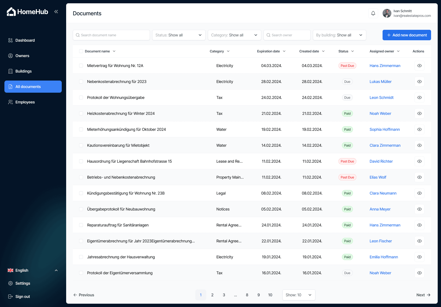The image size is (441, 307).
Task: Go to page 2
Action: (x=212, y=295)
